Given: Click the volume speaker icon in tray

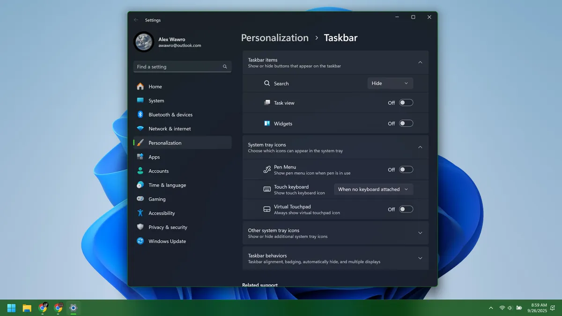Looking at the screenshot, I should [510, 308].
